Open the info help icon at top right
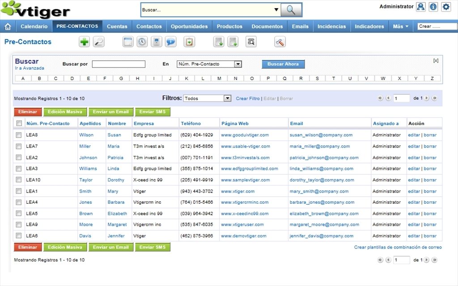458x286 pixels. point(433,7)
